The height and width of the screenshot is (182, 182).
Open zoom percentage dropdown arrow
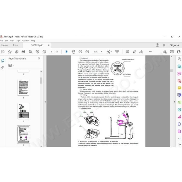[102, 52]
